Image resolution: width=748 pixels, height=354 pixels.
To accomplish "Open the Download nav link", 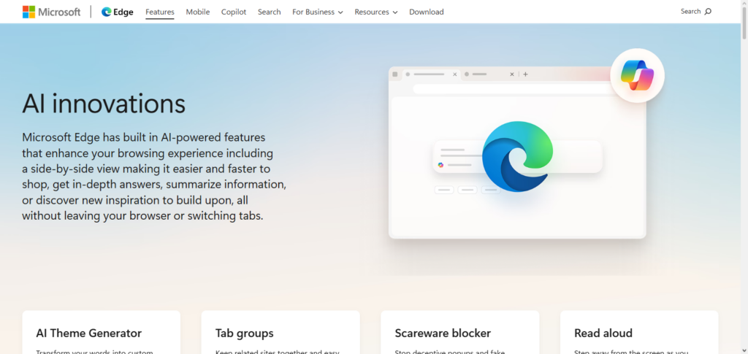I will pyautogui.click(x=427, y=12).
